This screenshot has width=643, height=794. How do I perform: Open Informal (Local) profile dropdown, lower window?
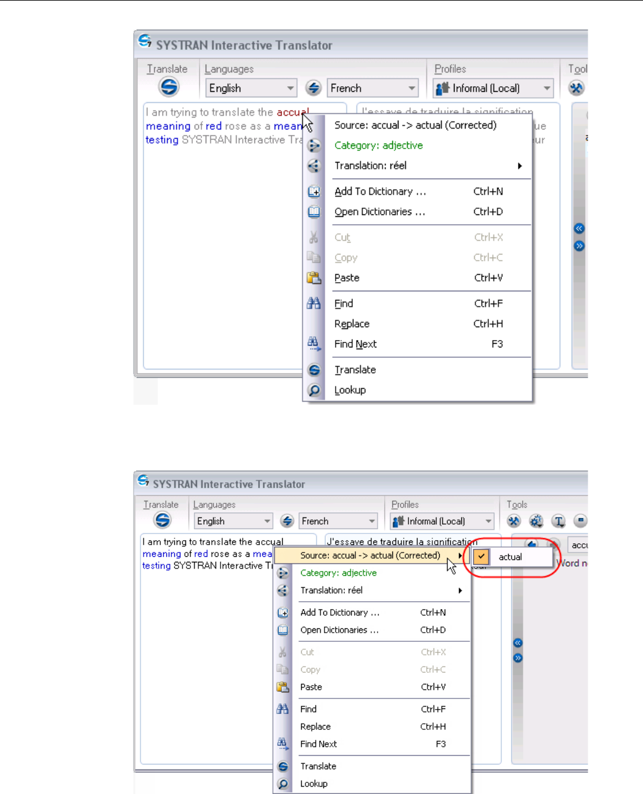442,521
